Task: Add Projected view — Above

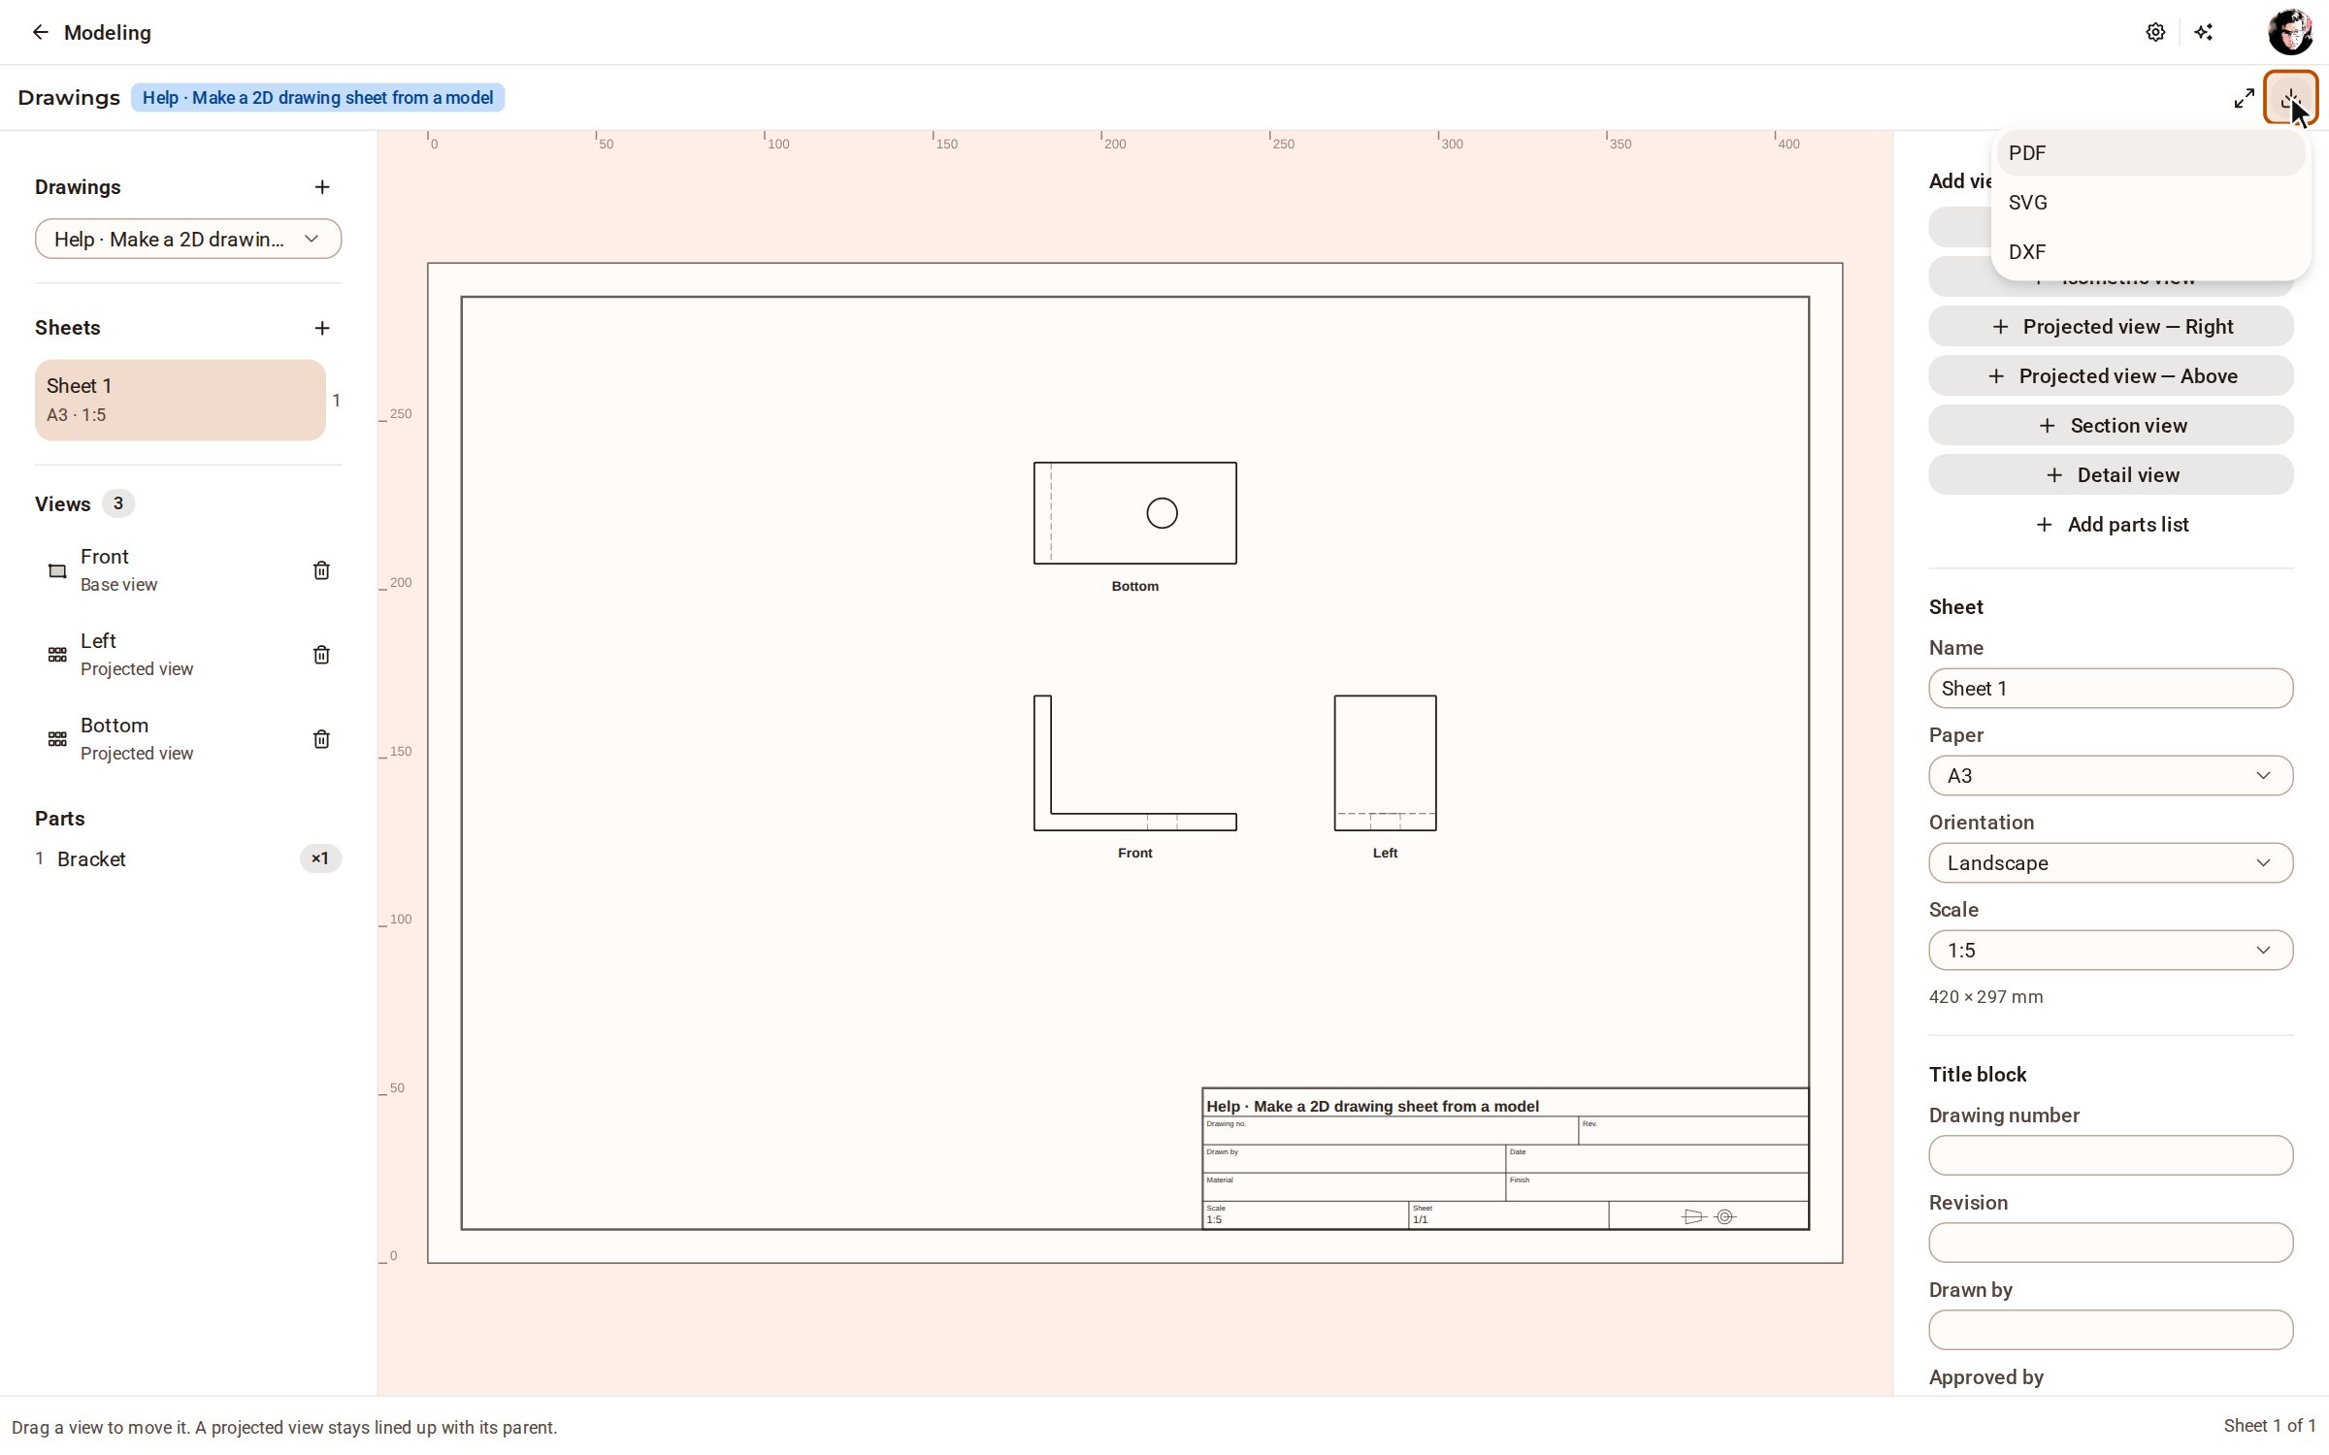Action: [x=2111, y=376]
